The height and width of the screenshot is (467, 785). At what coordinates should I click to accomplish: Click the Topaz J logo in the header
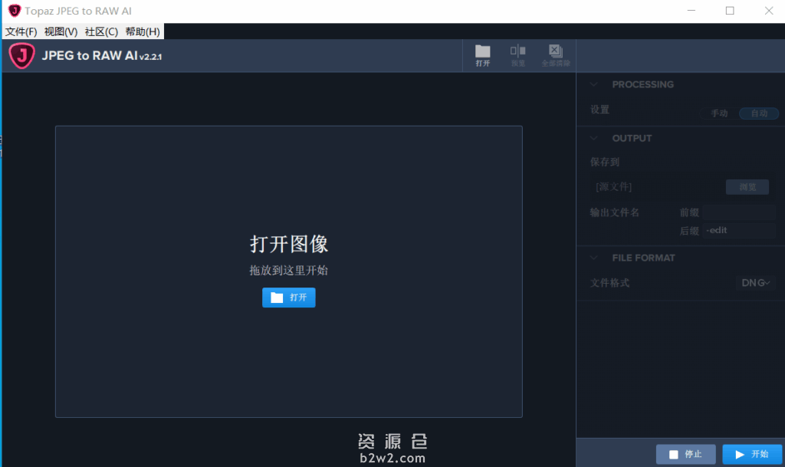(21, 55)
